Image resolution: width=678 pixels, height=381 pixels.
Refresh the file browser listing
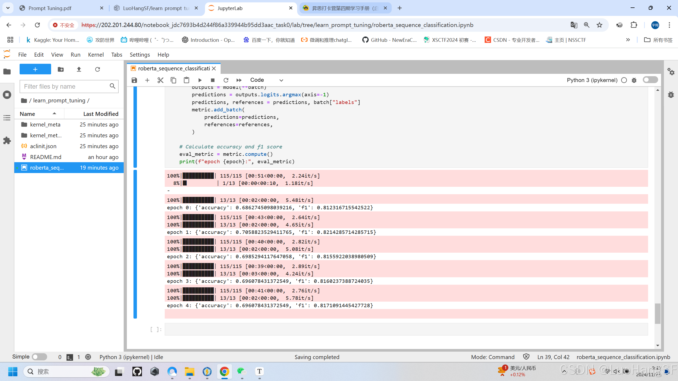[x=97, y=69]
